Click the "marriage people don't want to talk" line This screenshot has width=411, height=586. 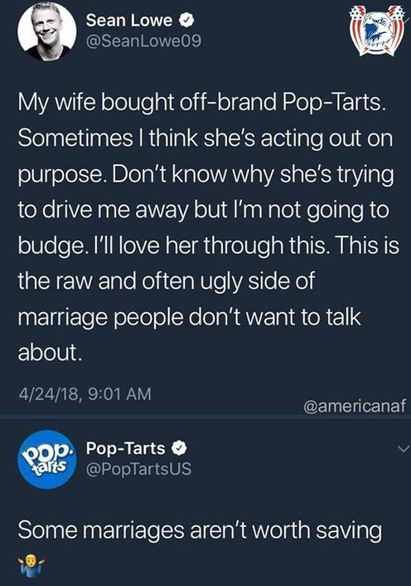[189, 317]
